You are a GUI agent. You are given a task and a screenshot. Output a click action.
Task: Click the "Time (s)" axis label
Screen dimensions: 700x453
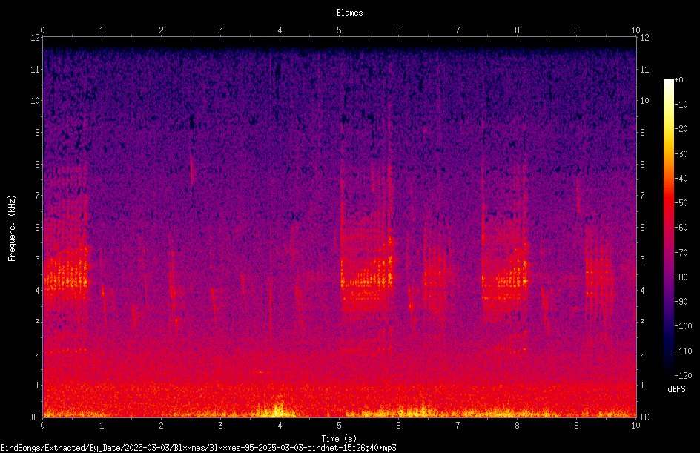(339, 439)
